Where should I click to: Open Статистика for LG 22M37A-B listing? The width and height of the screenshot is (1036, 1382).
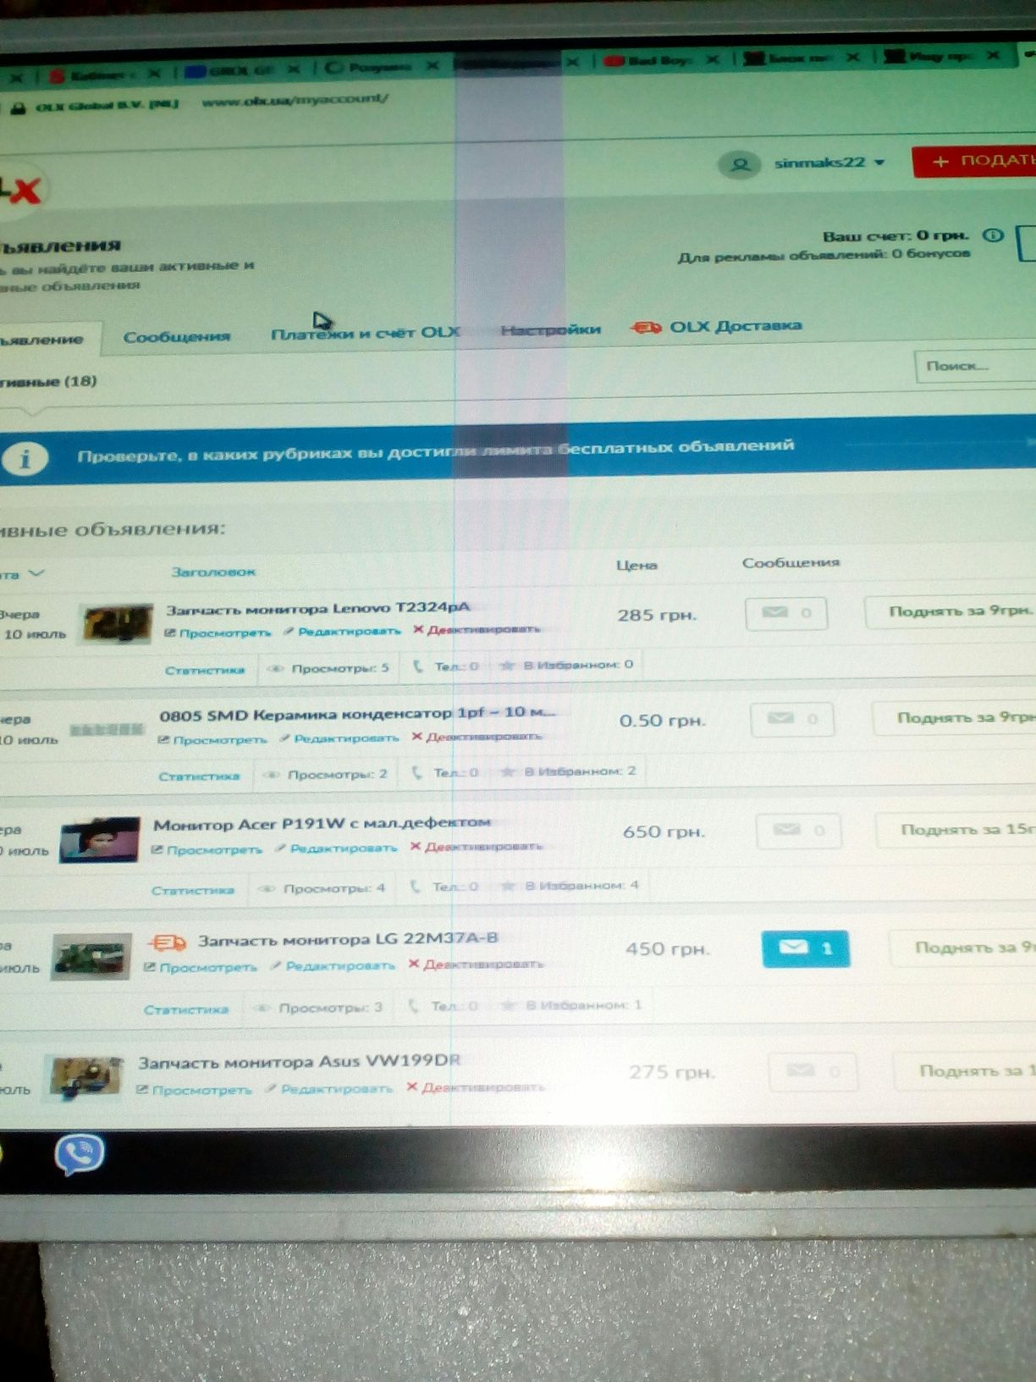[x=186, y=1009]
